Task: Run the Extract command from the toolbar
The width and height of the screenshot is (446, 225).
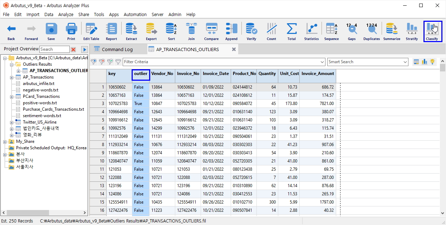Action: (x=131, y=31)
